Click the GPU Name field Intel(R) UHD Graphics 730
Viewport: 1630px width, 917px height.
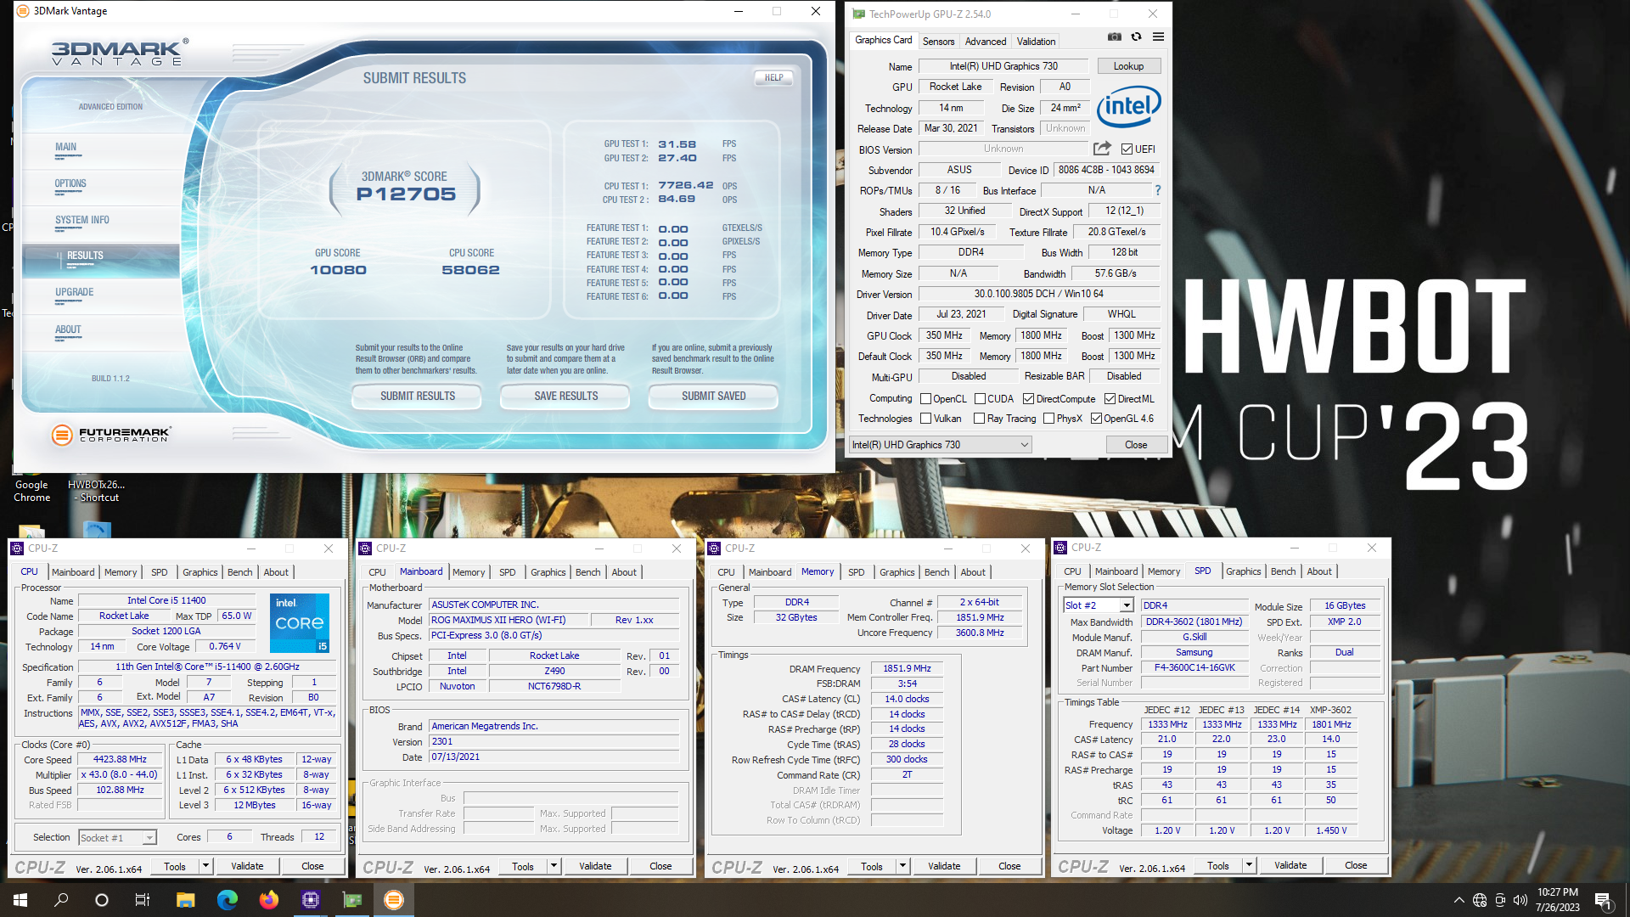click(1003, 66)
